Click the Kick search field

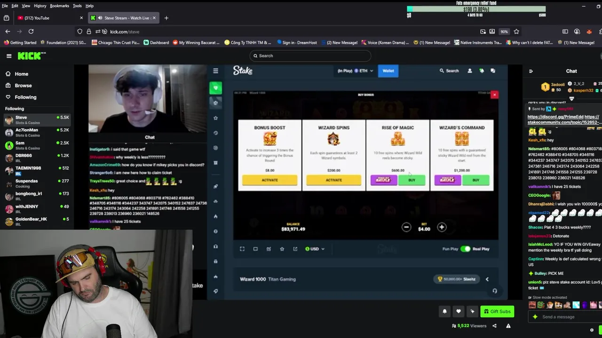click(310, 56)
